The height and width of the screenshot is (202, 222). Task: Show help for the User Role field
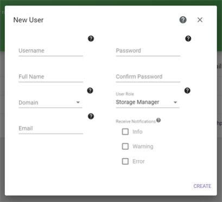coord(187,90)
